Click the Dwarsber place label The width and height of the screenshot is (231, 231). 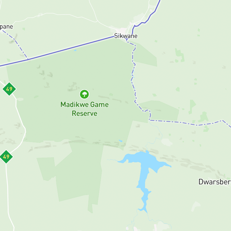pyautogui.click(x=215, y=182)
